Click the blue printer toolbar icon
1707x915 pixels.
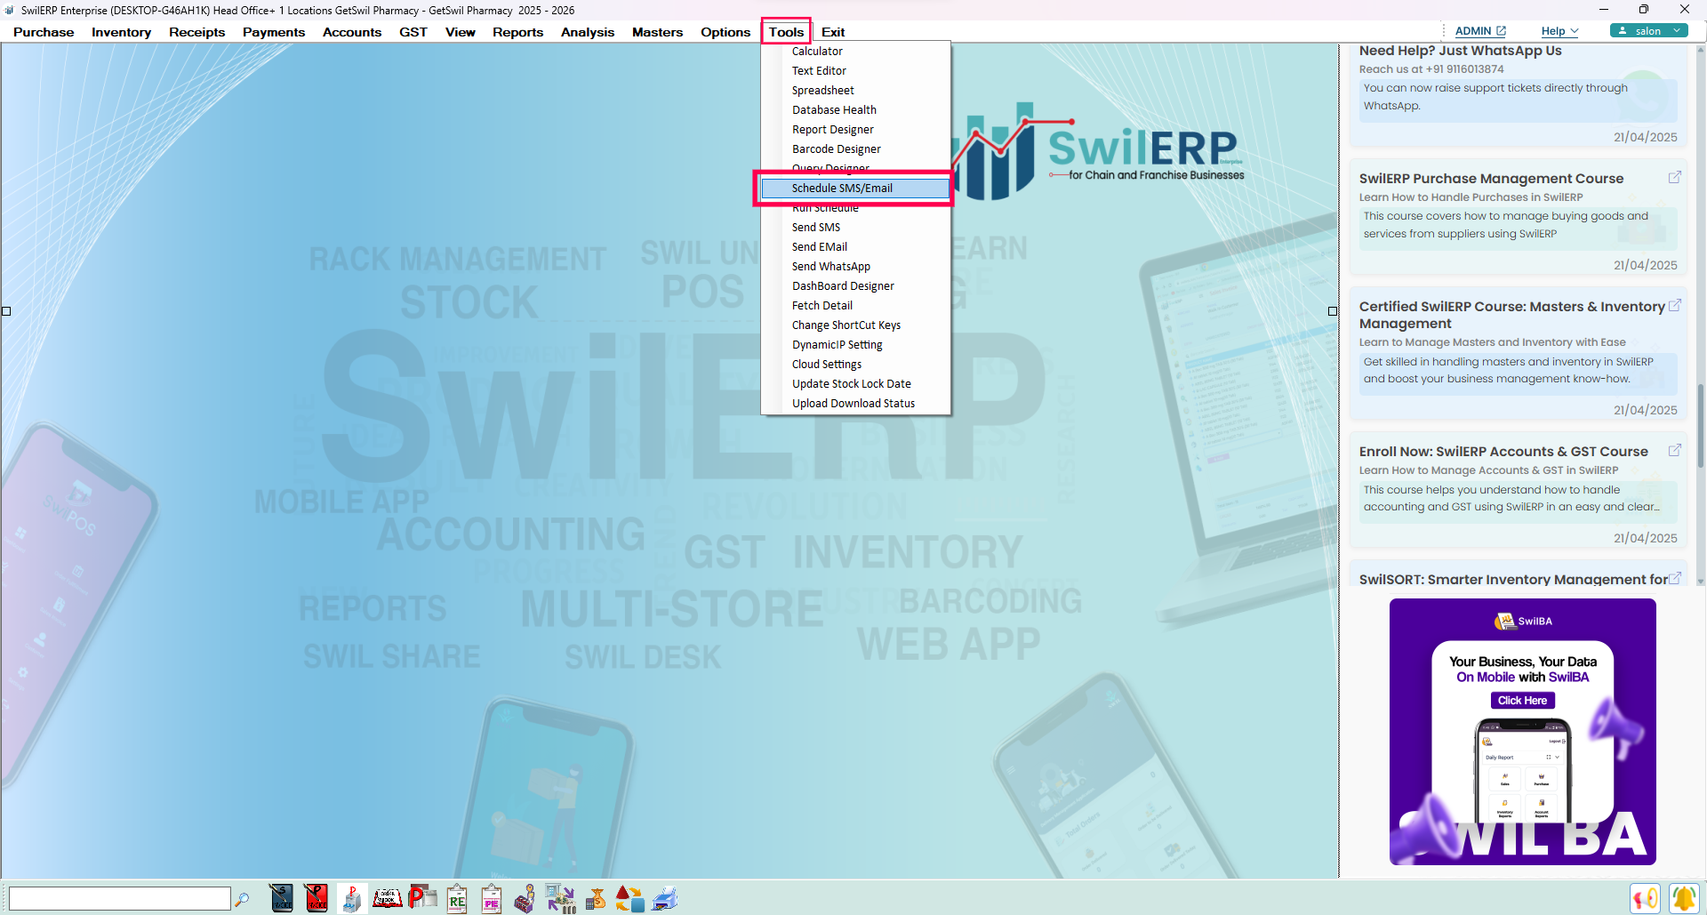click(665, 898)
